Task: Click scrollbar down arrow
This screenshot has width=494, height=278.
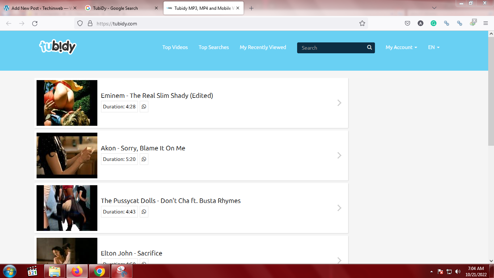Action: pyautogui.click(x=491, y=261)
